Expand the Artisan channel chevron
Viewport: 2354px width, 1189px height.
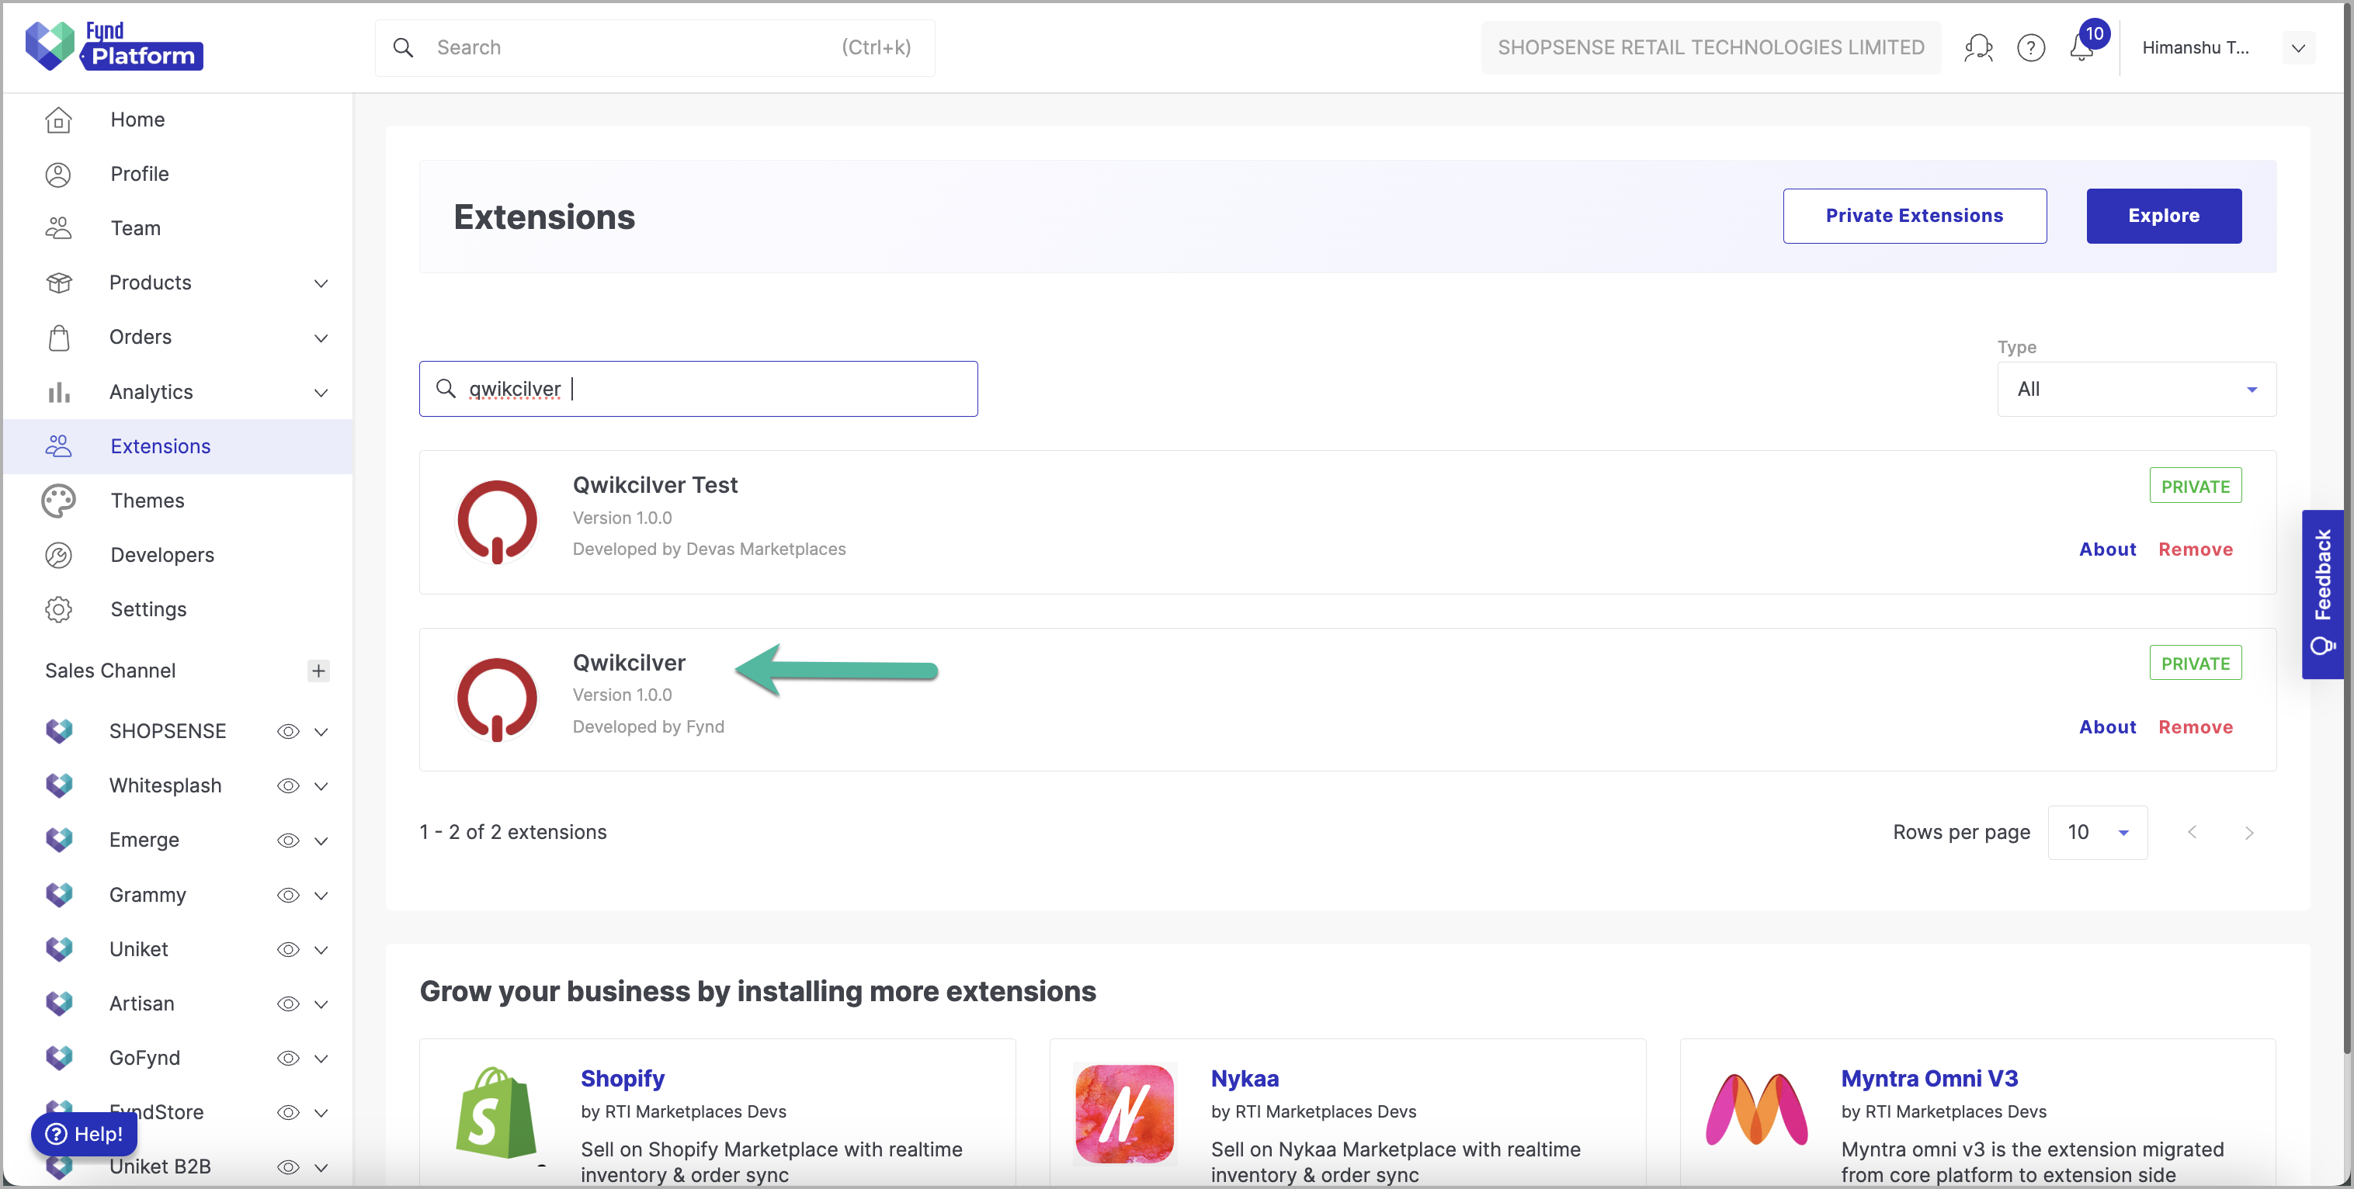point(321,1004)
